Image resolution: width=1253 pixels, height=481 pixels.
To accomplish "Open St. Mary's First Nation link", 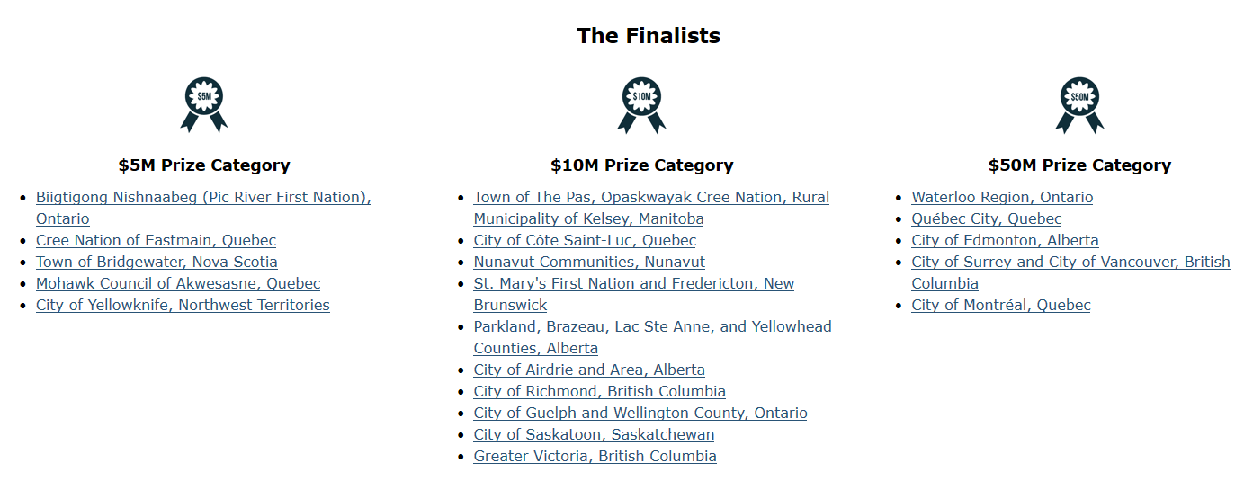I will 634,284.
